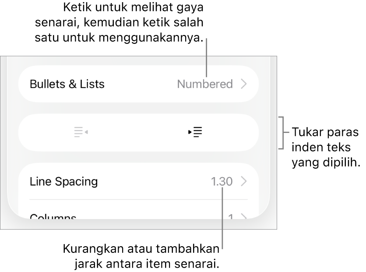Open the Bullets & Lists settings

point(138,84)
